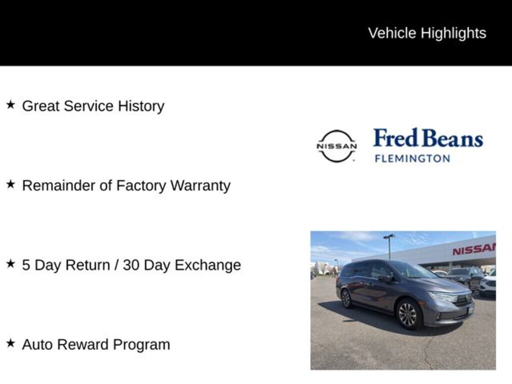Click the minivan's headlight in the photo

pos(443,297)
